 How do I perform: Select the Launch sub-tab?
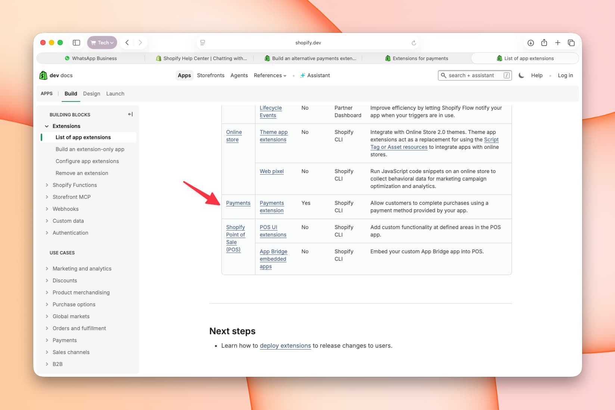coord(115,94)
